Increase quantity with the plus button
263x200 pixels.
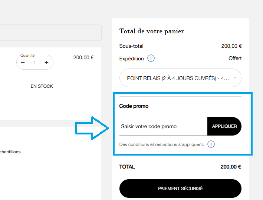pos(46,63)
